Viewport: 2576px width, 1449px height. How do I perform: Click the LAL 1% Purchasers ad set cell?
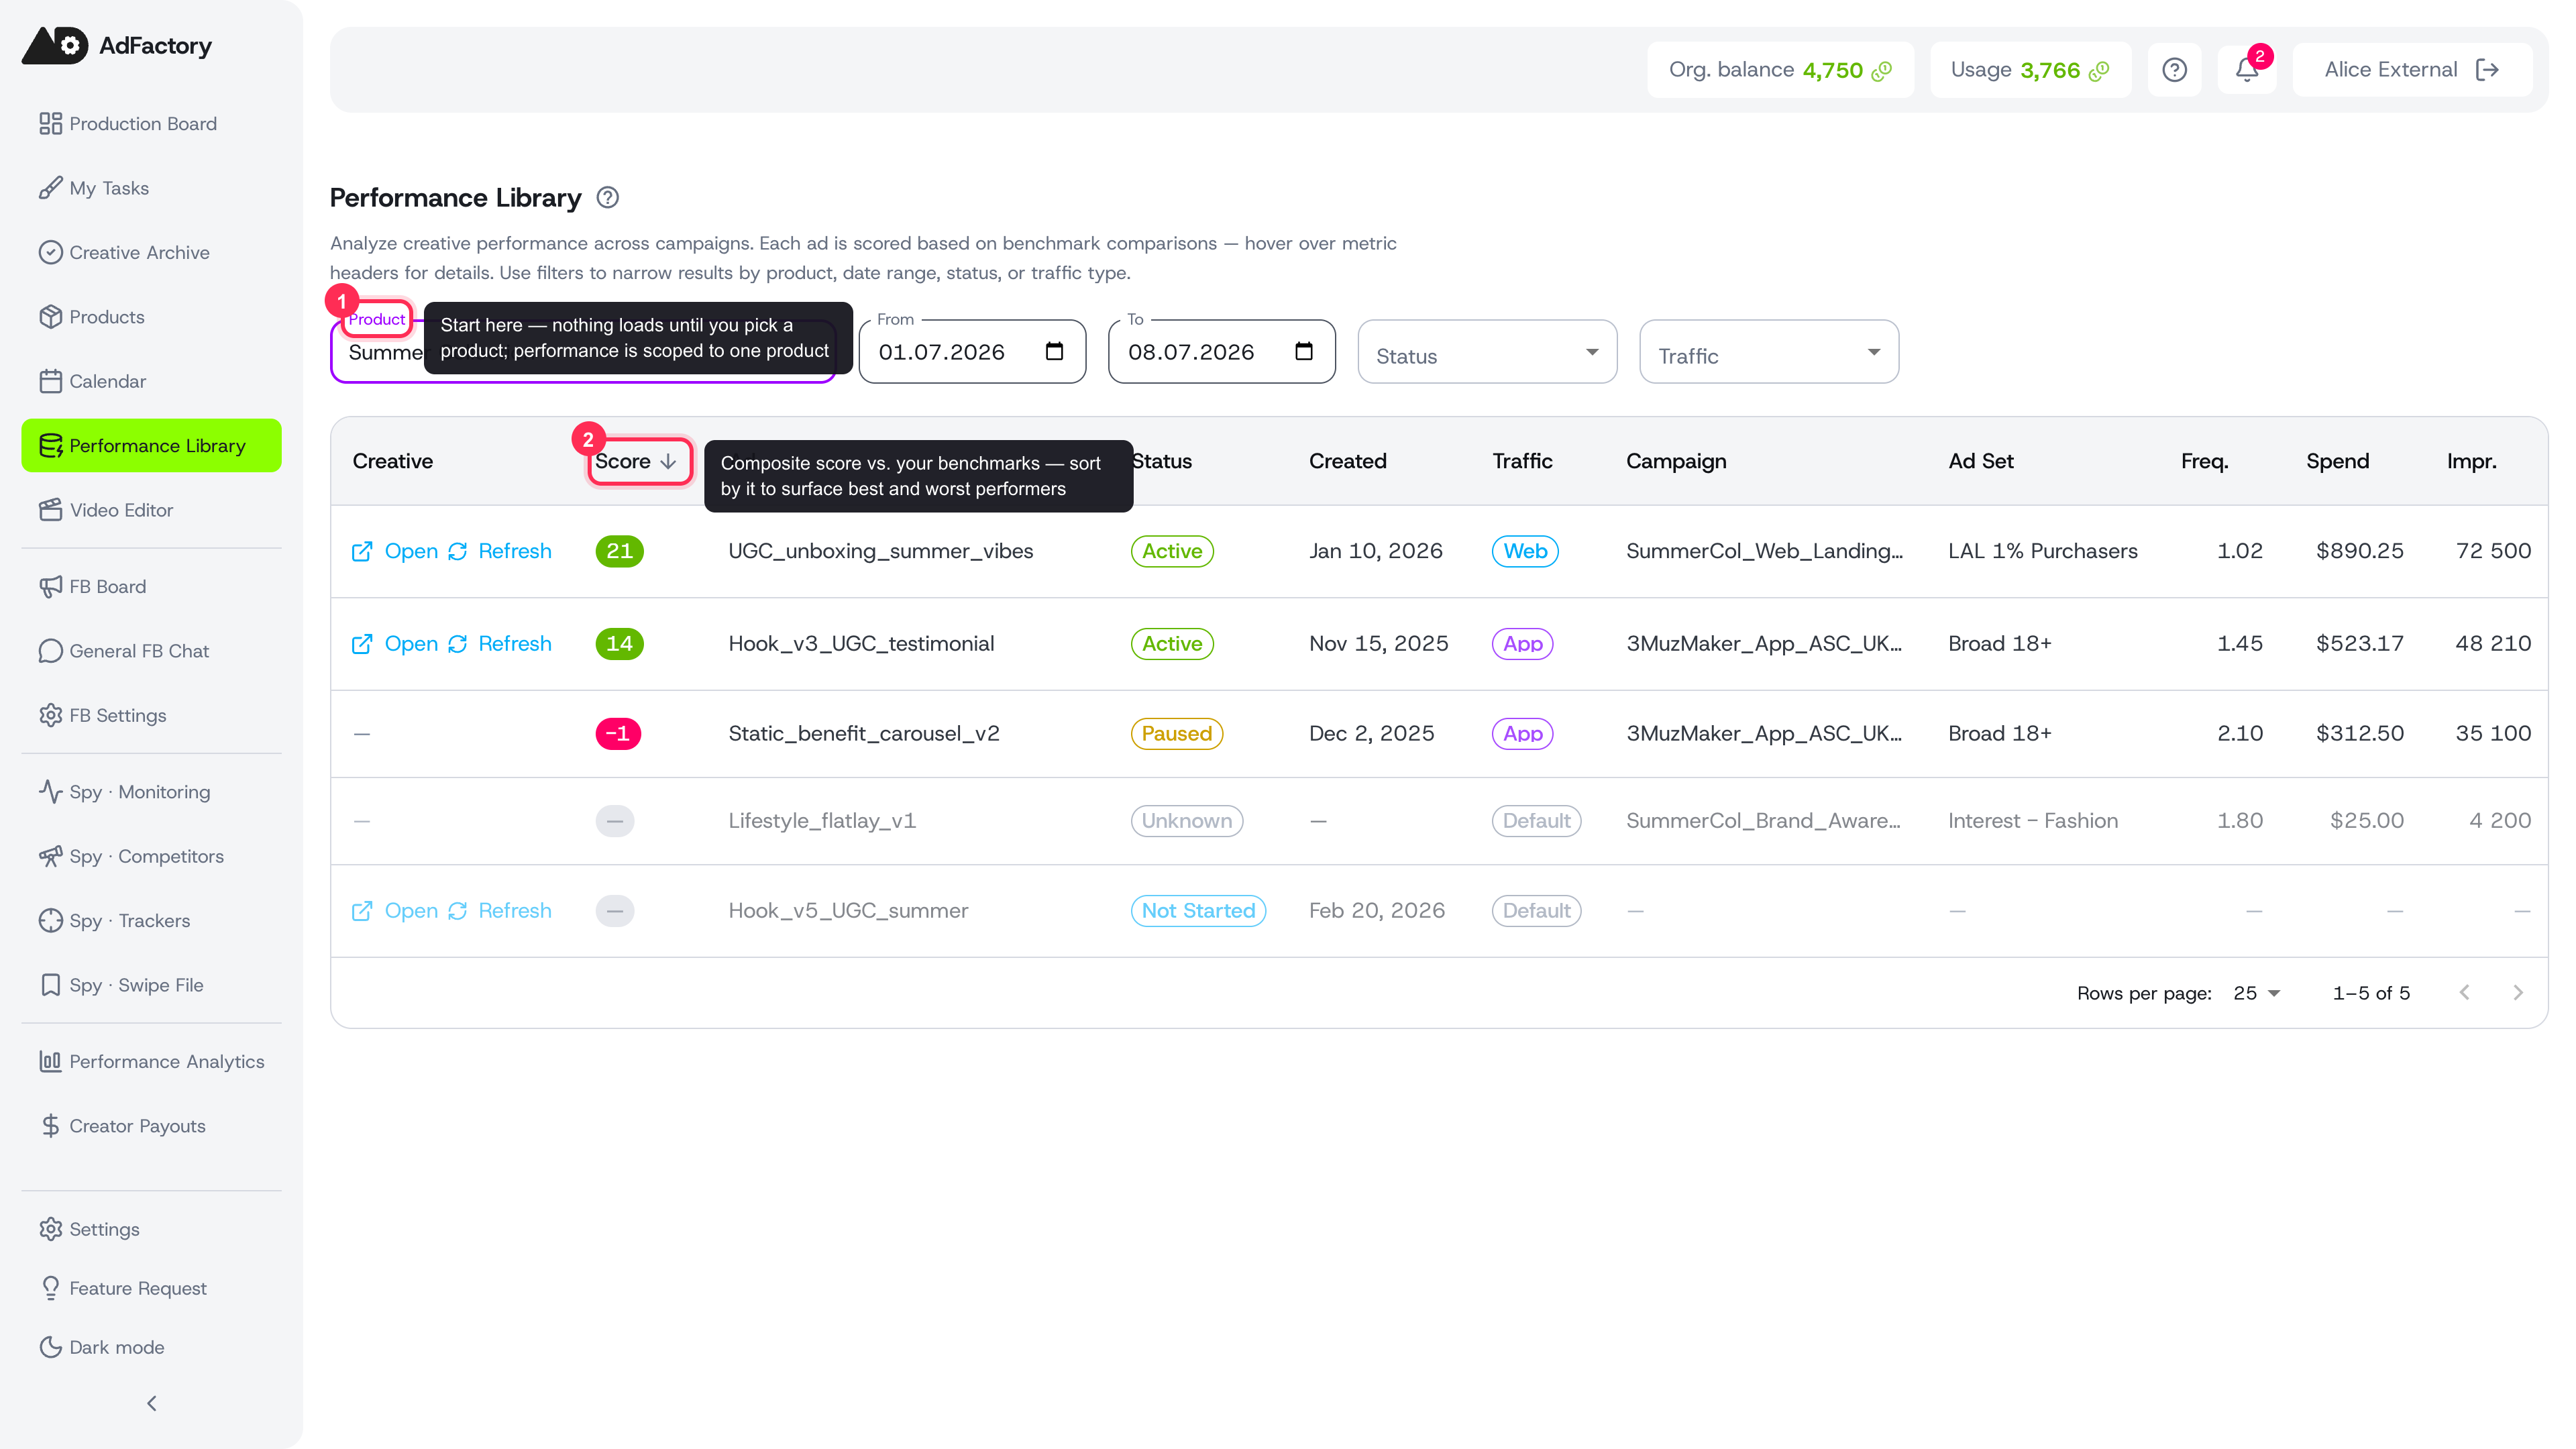pyautogui.click(x=2042, y=551)
